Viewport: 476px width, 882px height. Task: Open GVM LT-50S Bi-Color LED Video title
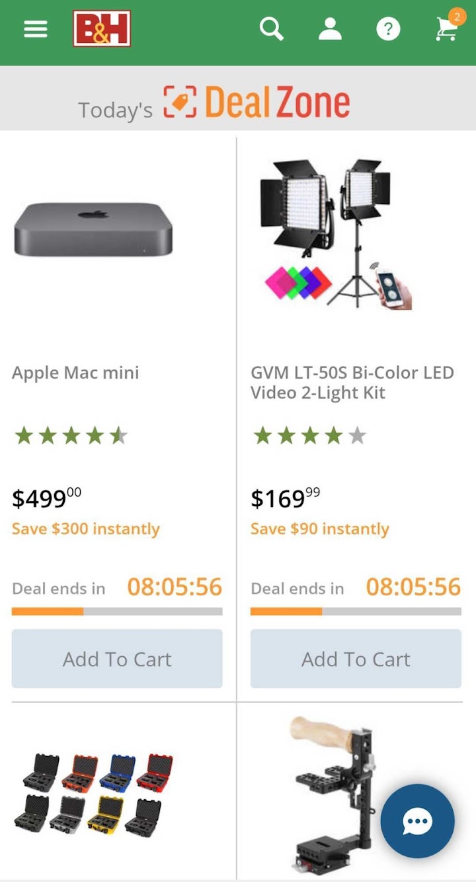click(352, 383)
